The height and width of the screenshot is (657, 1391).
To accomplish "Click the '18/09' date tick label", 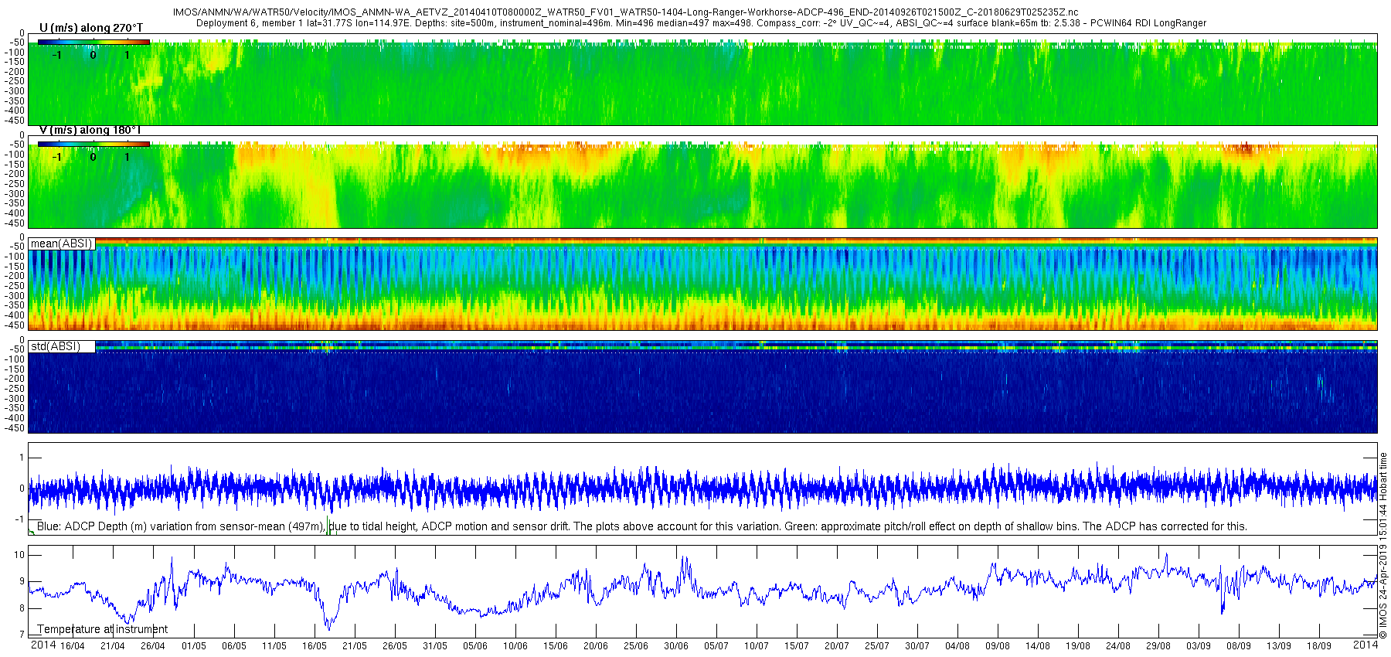I will pyautogui.click(x=1318, y=646).
